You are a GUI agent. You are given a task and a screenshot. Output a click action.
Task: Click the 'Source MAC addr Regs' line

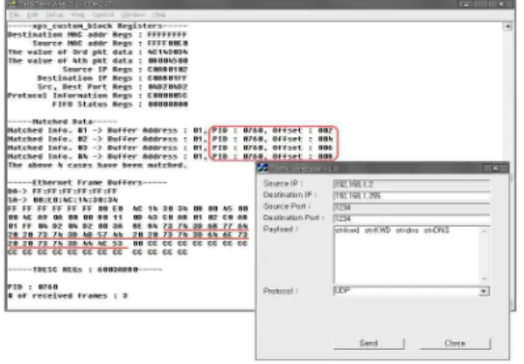(110, 44)
